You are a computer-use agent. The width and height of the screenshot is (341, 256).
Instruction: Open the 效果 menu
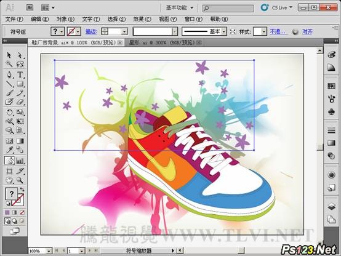click(142, 19)
